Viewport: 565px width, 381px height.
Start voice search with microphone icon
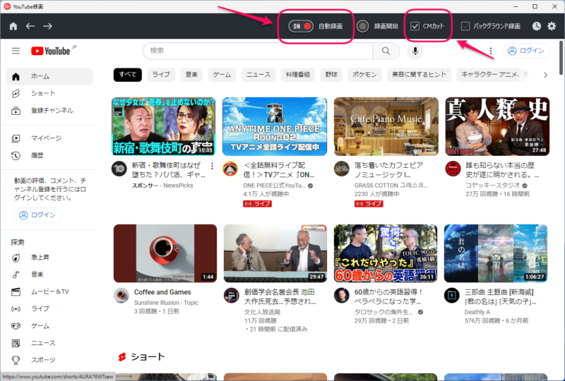415,51
